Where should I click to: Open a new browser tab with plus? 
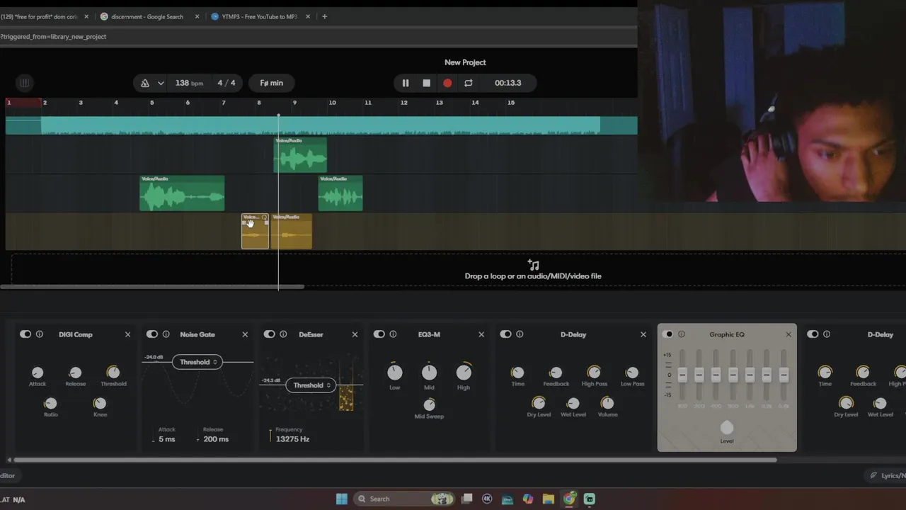324,16
